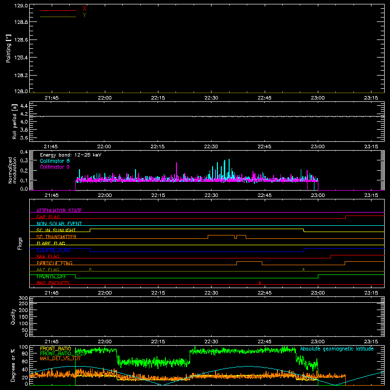Click "22:30" under the Pointing panel
The image size is (390, 390).
pyautogui.click(x=211, y=98)
